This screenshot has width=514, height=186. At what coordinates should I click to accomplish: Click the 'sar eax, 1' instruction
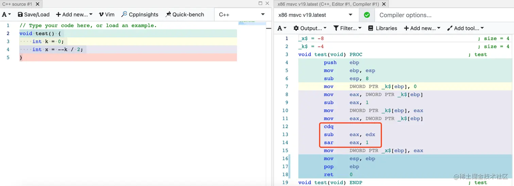click(346, 142)
